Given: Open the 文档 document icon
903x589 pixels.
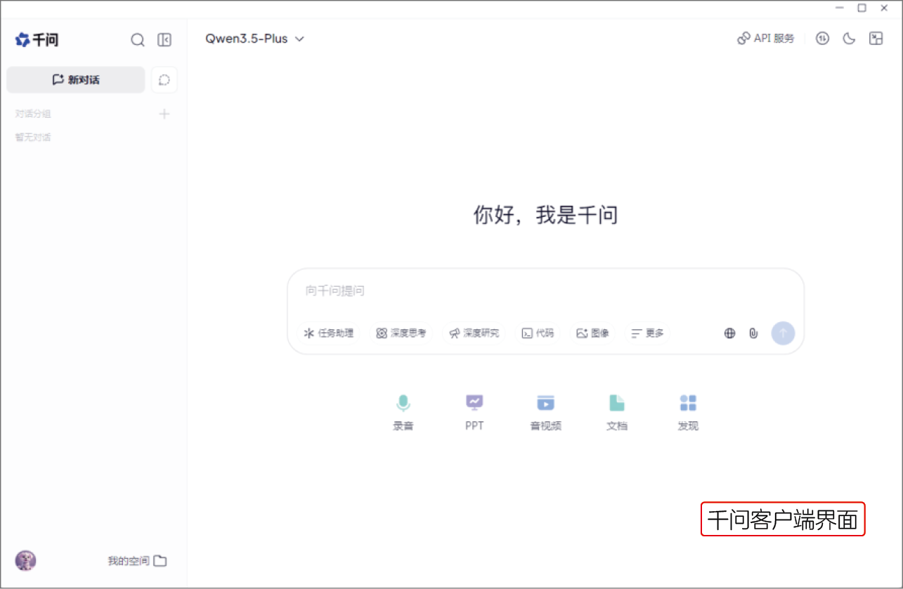Looking at the screenshot, I should point(616,403).
